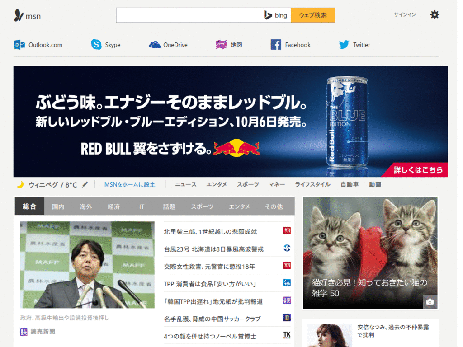Click source icon beside 交際女性殺害 headline
Viewport: 463px width, 347px height.
pos(287,265)
